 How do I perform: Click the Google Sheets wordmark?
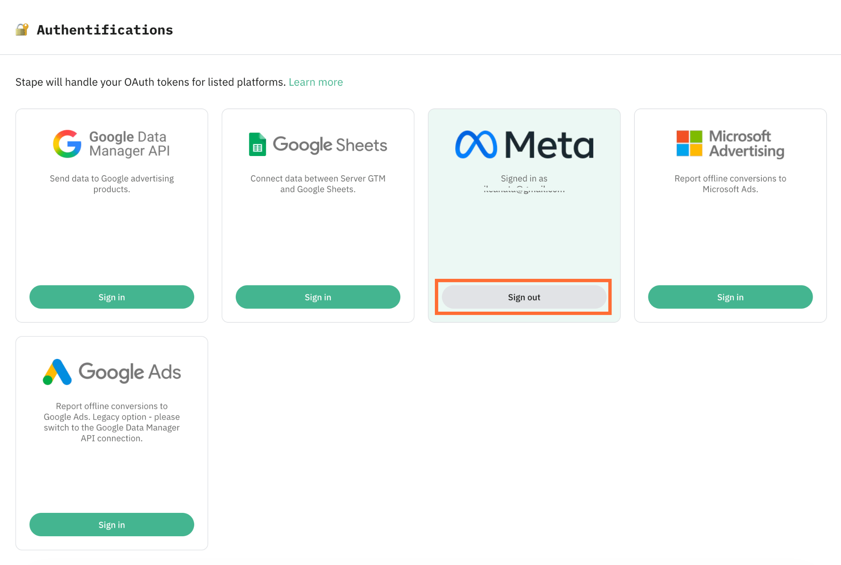[x=330, y=145]
